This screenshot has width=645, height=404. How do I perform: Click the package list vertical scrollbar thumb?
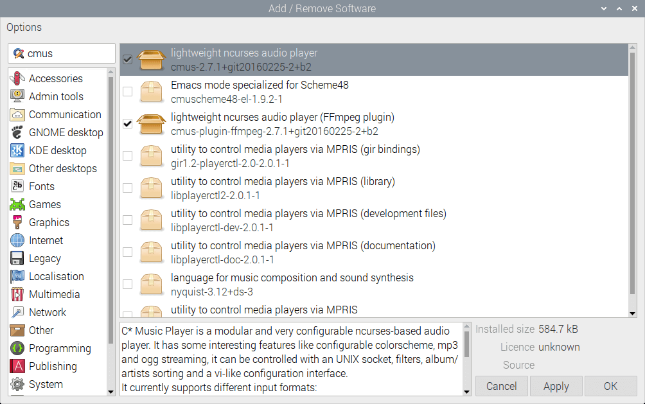point(632,173)
